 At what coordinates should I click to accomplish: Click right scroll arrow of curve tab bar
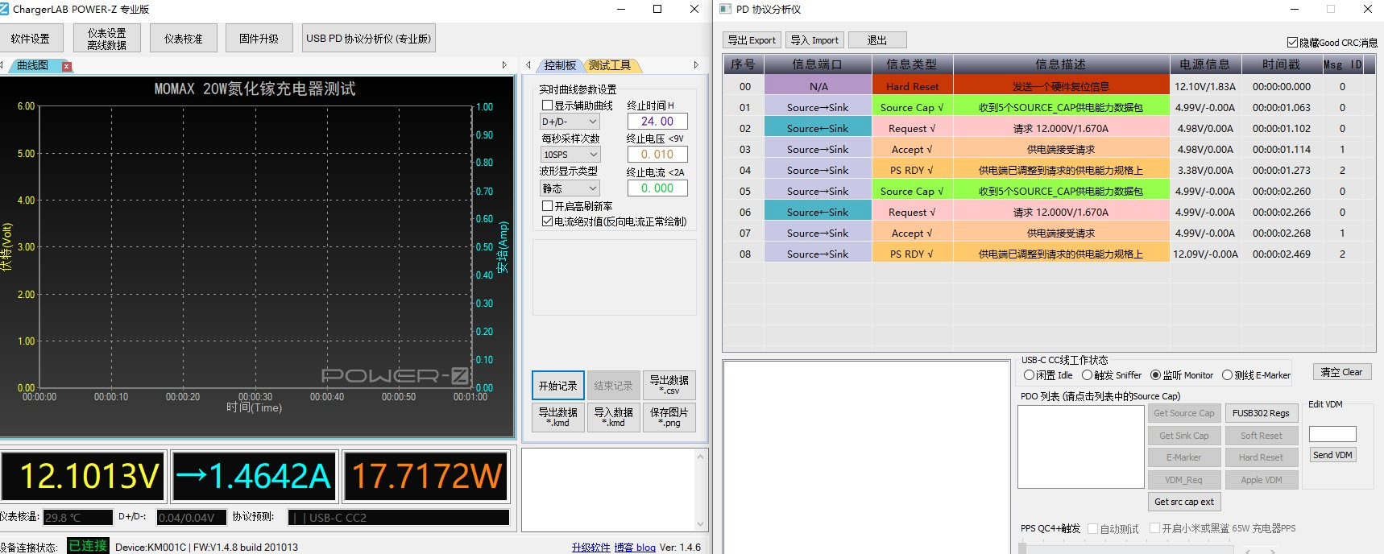(x=504, y=65)
